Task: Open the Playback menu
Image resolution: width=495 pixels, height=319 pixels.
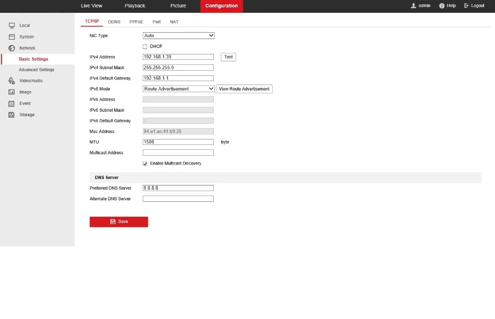Action: point(135,5)
